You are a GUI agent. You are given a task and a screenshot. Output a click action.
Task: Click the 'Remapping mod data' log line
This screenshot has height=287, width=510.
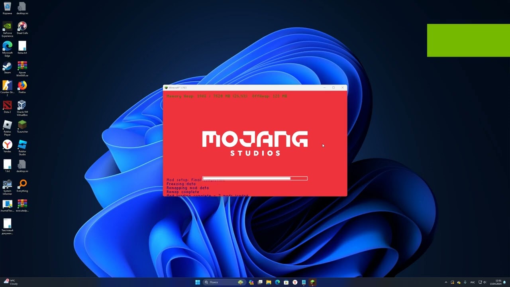coord(188,188)
